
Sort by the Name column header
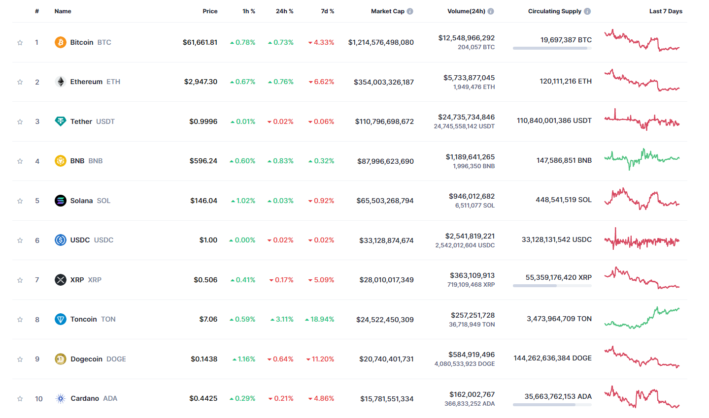pos(63,11)
